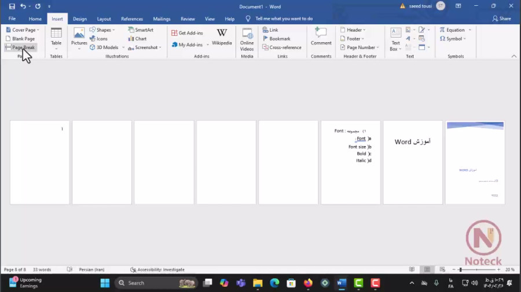Screen dimensions: 521x292
Task: Open the Symbol menu
Action: coord(453,39)
